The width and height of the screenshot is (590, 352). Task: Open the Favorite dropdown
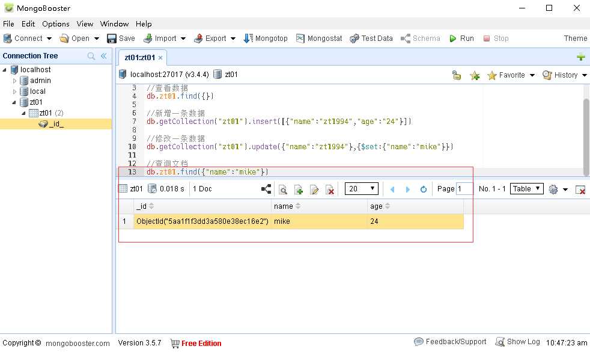point(511,75)
